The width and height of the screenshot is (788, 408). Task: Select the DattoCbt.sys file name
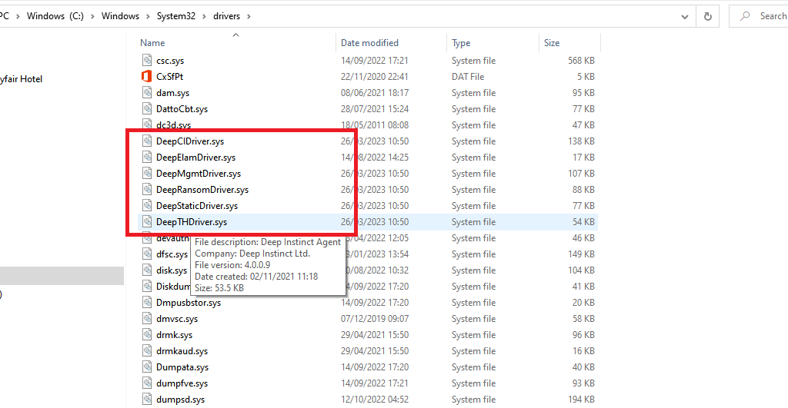pyautogui.click(x=182, y=109)
